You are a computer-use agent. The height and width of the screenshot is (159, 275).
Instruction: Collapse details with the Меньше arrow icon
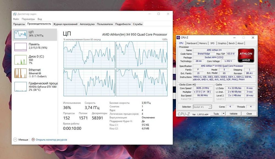[15, 140]
